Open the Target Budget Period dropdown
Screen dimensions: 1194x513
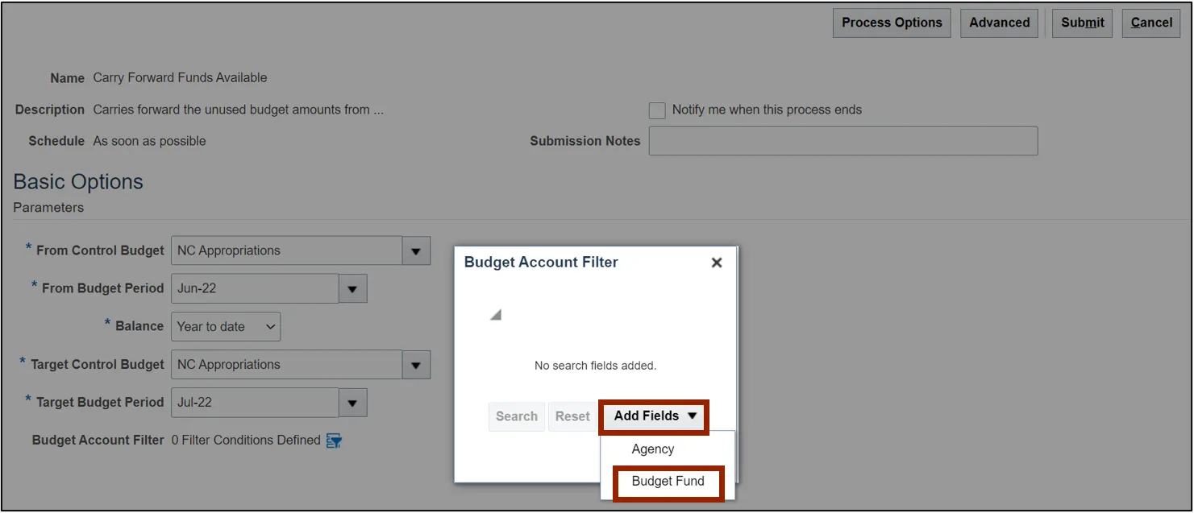click(352, 403)
